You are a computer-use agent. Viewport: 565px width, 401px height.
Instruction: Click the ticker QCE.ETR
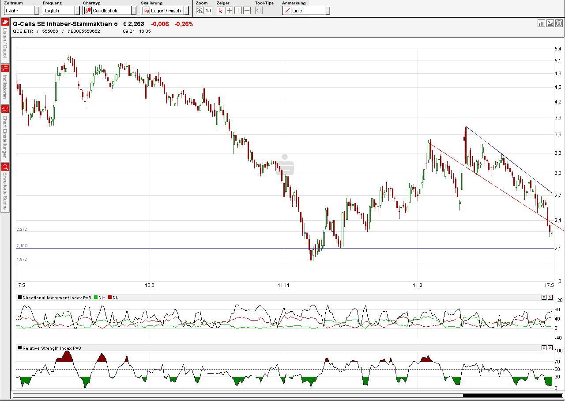[x=23, y=31]
